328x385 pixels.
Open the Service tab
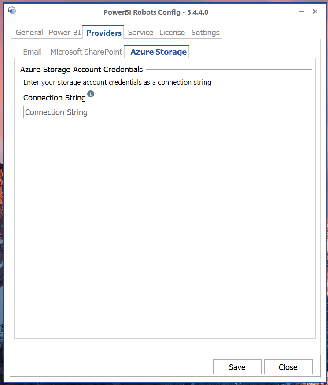point(140,33)
